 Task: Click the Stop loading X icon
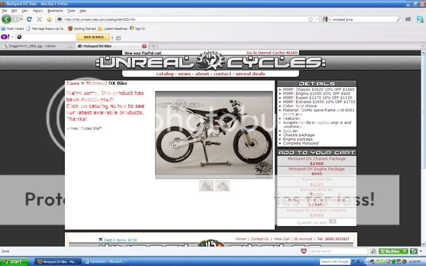point(39,19)
